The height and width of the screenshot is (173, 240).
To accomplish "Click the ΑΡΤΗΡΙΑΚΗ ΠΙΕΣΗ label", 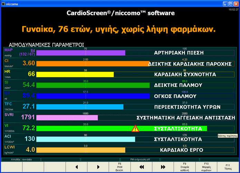I will pyautogui.click(x=179, y=53).
